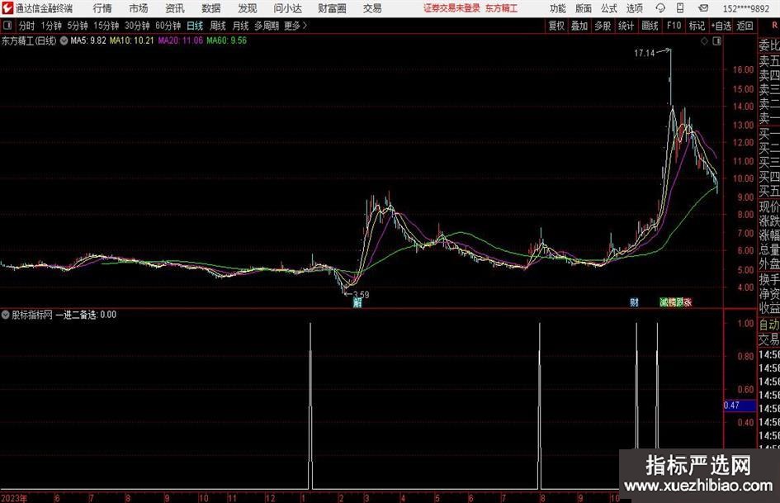
Task: Click the 返回 back button
Action: [745, 26]
